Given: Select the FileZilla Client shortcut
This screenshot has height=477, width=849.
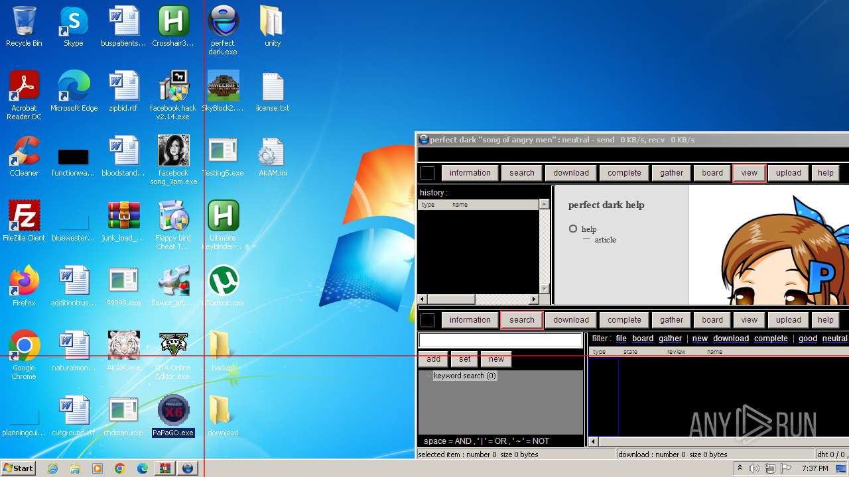Looking at the screenshot, I should tap(24, 221).
